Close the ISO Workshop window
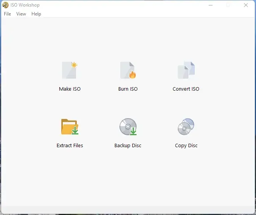The width and height of the screenshot is (256, 215). pyautogui.click(x=246, y=5)
